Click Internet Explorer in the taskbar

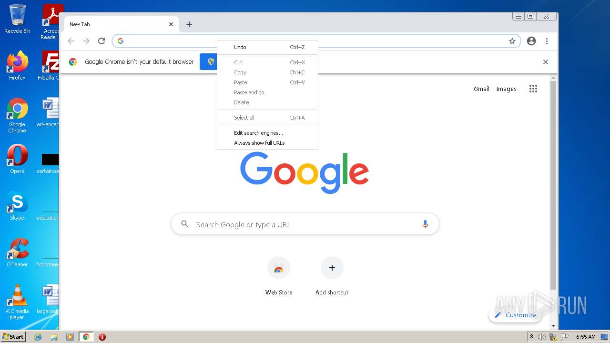click(x=38, y=337)
